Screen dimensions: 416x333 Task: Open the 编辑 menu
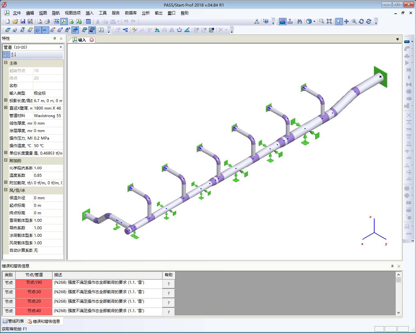30,13
